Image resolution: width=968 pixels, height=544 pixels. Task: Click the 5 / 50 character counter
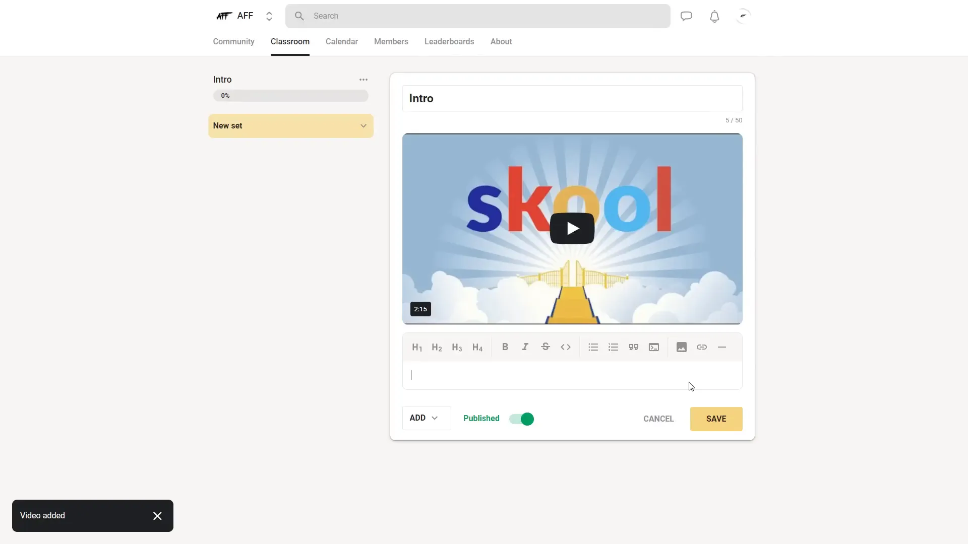pos(734,120)
